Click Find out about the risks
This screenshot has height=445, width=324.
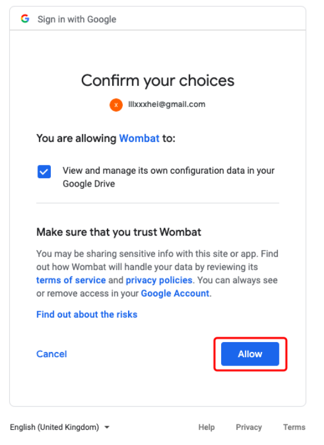(87, 315)
